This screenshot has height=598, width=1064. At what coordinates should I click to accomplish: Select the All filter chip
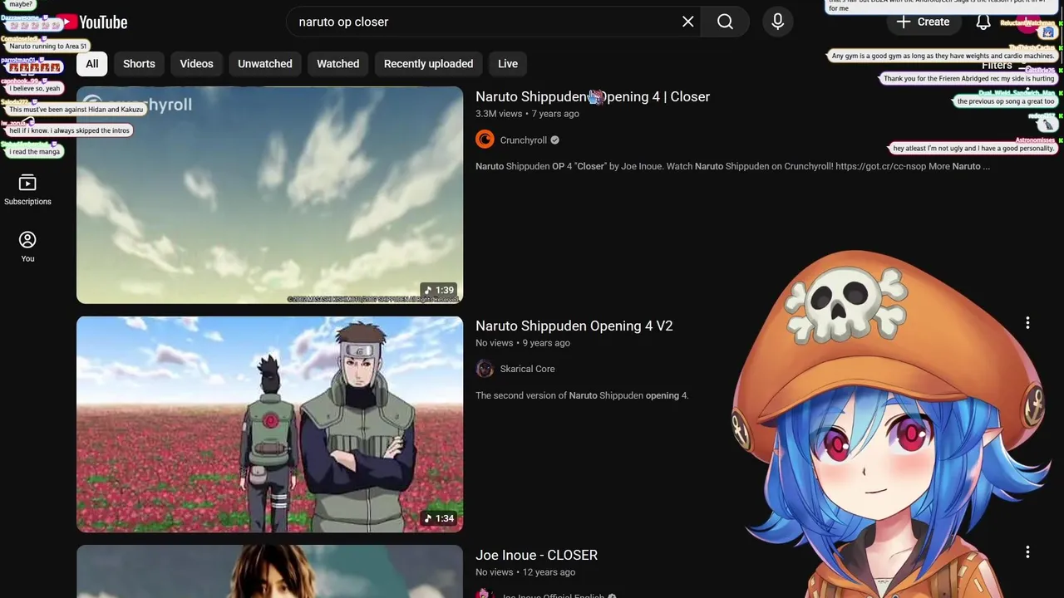point(91,64)
